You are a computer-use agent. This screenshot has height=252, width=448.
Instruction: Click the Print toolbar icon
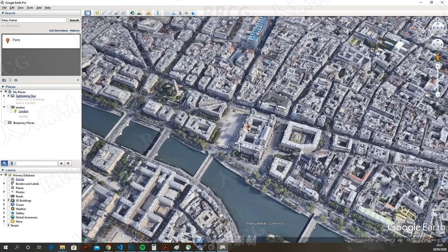[x=174, y=13]
